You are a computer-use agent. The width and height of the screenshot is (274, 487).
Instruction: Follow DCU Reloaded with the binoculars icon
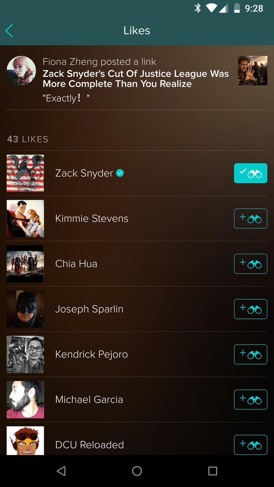(x=250, y=445)
